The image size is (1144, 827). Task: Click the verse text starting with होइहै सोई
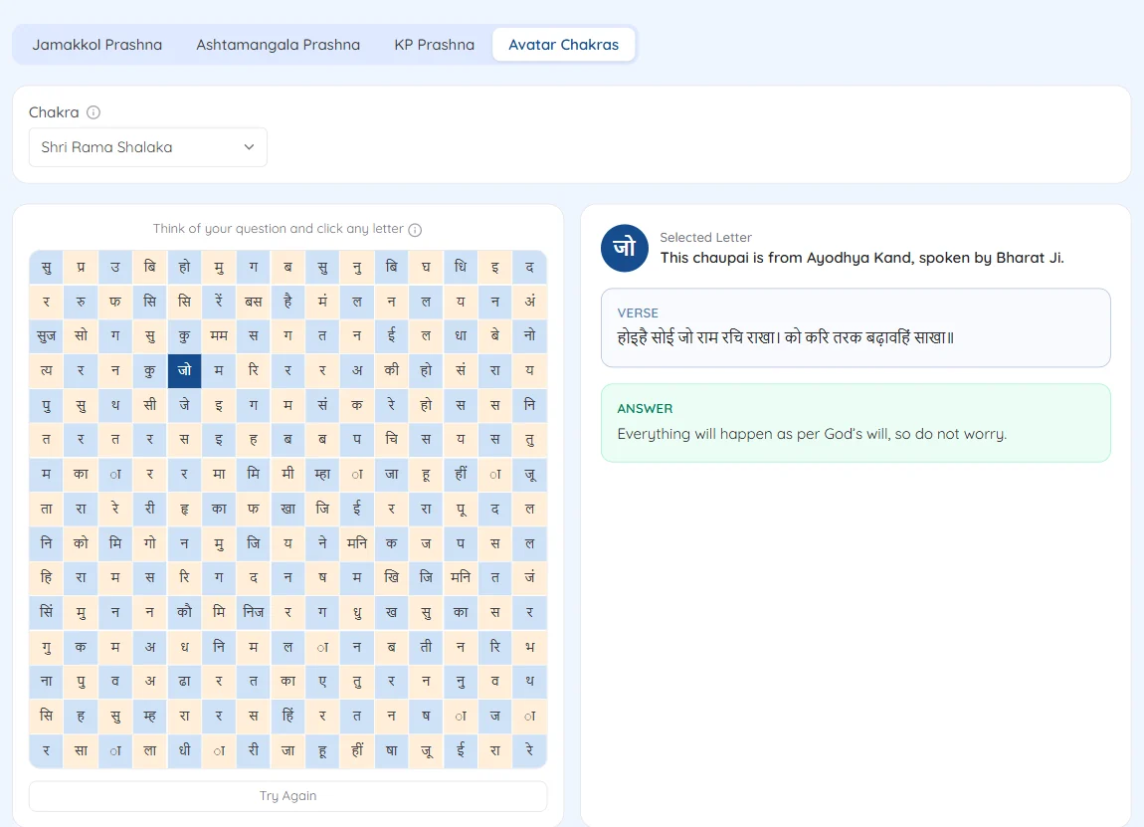(786, 337)
